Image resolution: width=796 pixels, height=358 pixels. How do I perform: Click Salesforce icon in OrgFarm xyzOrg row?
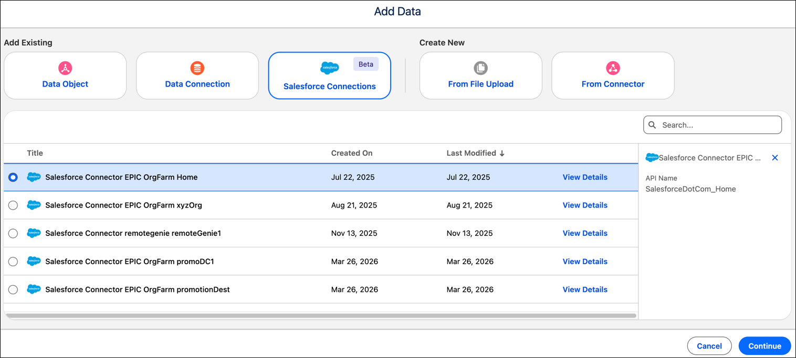pos(34,205)
